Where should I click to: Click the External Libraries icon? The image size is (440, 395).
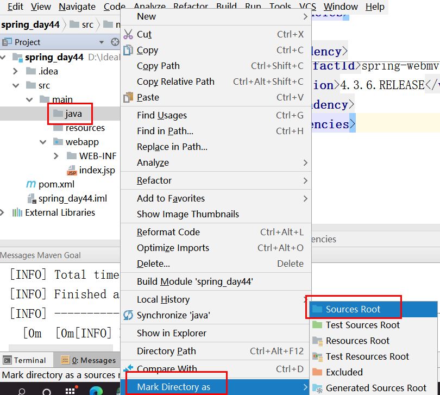(17, 212)
